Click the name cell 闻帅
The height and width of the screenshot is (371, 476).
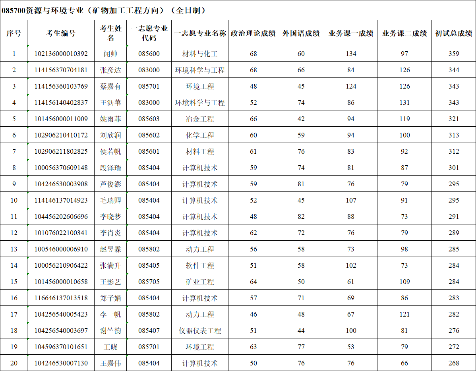[x=110, y=54]
